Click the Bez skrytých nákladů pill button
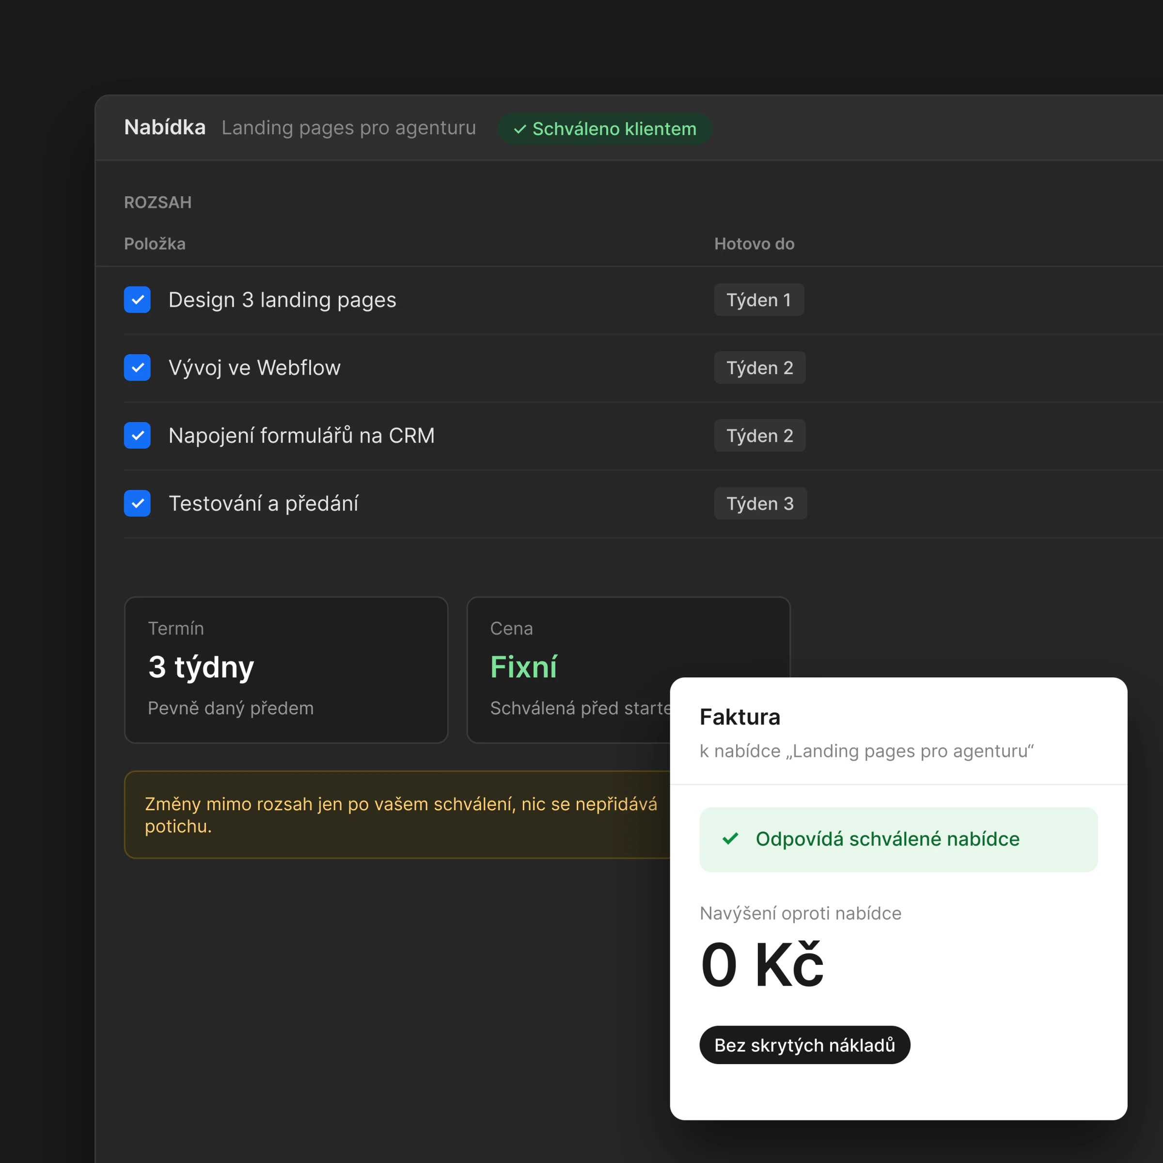This screenshot has width=1163, height=1163. (804, 1045)
